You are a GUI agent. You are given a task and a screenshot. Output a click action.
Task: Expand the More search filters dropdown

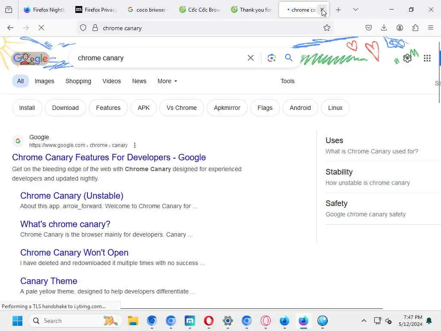pyautogui.click(x=168, y=81)
